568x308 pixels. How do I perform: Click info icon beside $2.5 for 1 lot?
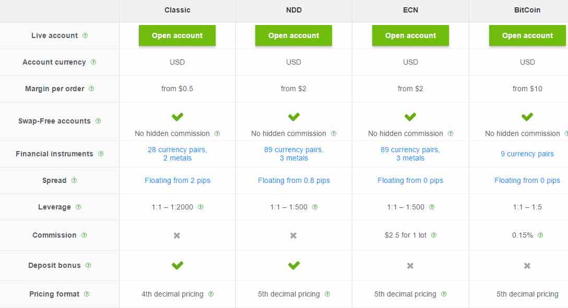pyautogui.click(x=434, y=235)
